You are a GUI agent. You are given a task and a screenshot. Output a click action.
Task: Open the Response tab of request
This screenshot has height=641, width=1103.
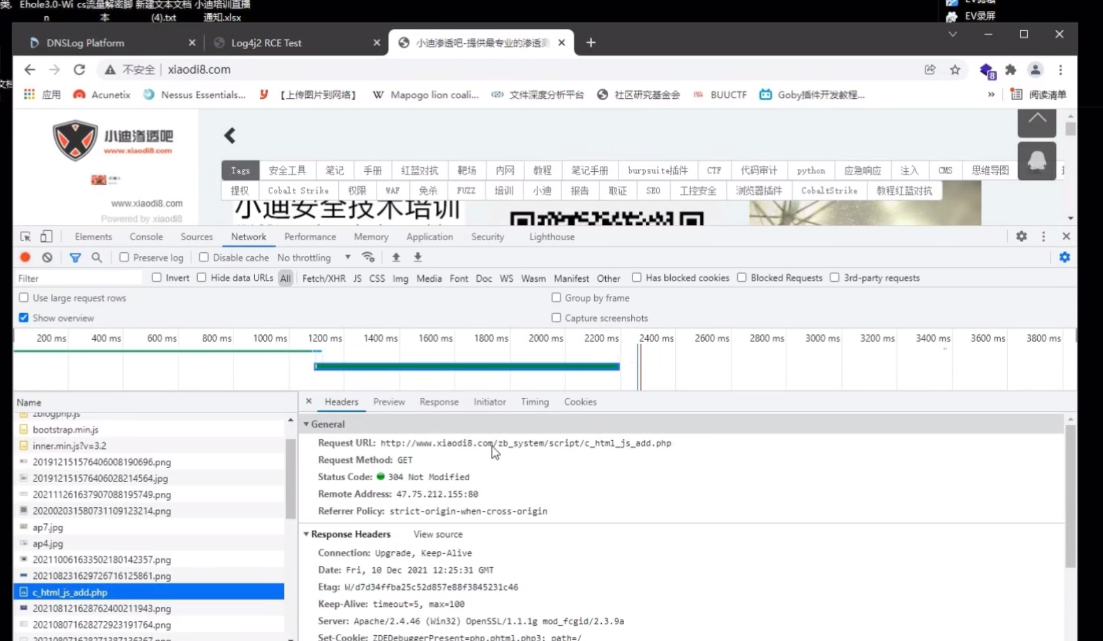click(439, 401)
